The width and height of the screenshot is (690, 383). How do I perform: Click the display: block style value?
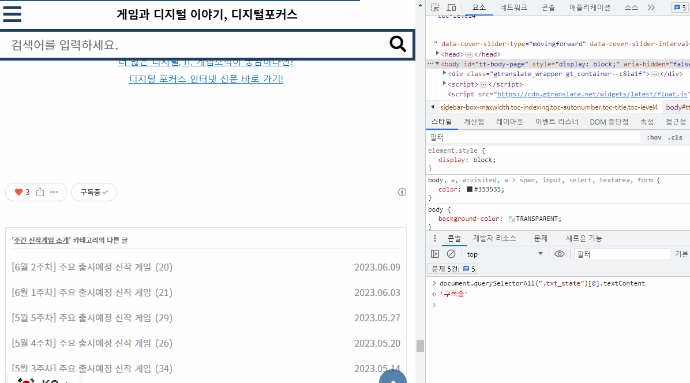(484, 160)
